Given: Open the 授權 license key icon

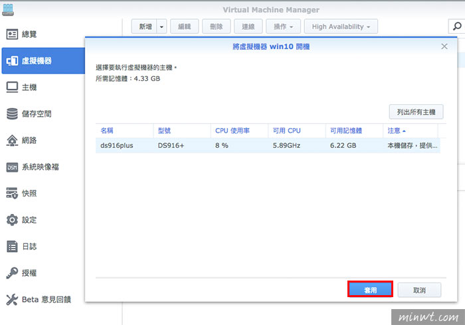Looking at the screenshot, I should coord(12,273).
